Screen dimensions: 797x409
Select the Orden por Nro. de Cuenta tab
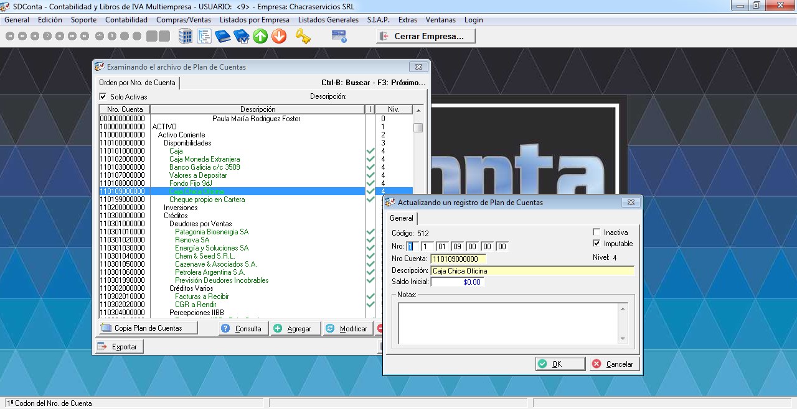click(137, 83)
